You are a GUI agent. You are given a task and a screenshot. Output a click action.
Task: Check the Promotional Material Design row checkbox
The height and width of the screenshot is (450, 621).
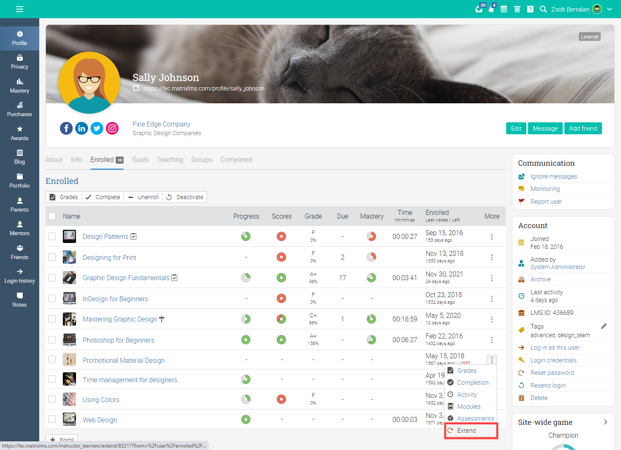(52, 360)
